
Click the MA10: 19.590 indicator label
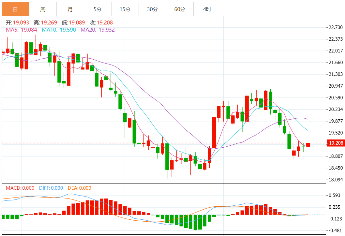coord(59,30)
